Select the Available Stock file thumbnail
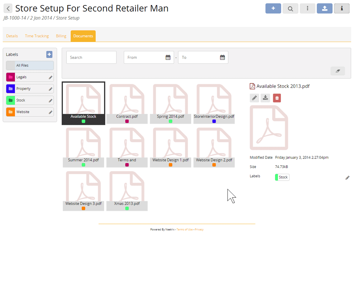 tap(83, 103)
